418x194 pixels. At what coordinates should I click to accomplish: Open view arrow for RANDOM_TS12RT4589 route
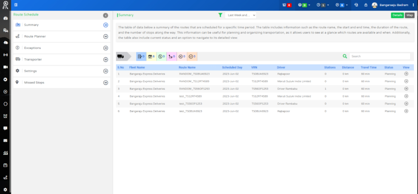[x=406, y=81]
